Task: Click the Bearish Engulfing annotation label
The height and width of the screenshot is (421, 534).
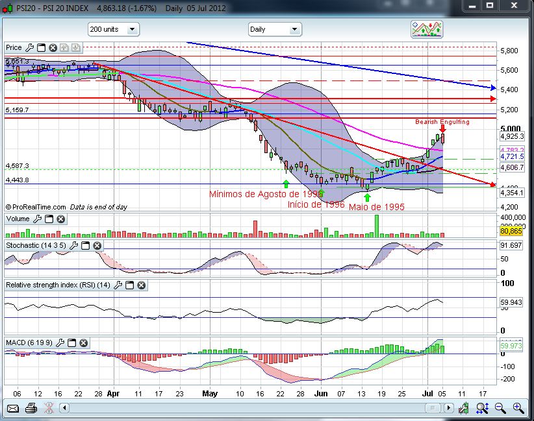Action: pos(442,122)
